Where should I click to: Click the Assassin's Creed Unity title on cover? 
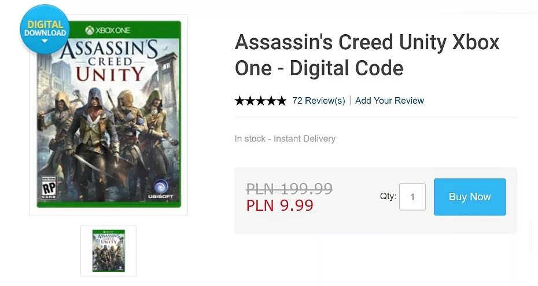point(108,60)
